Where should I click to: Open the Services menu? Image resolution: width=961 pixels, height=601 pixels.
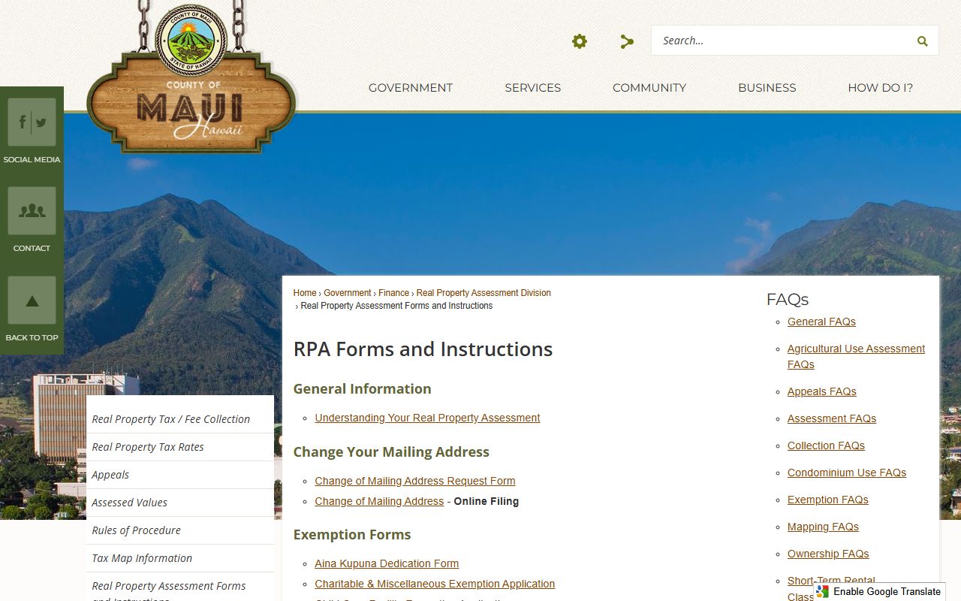[x=533, y=88]
